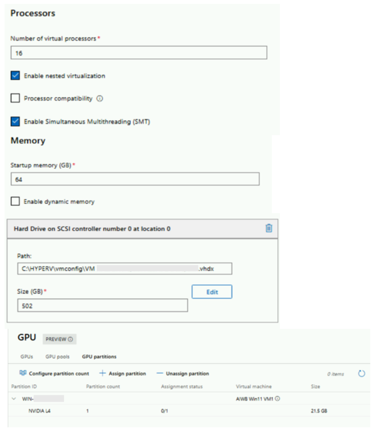Screen dimensions: 372x430
Task: Click the GPU Preview info icon
Action: (x=71, y=339)
